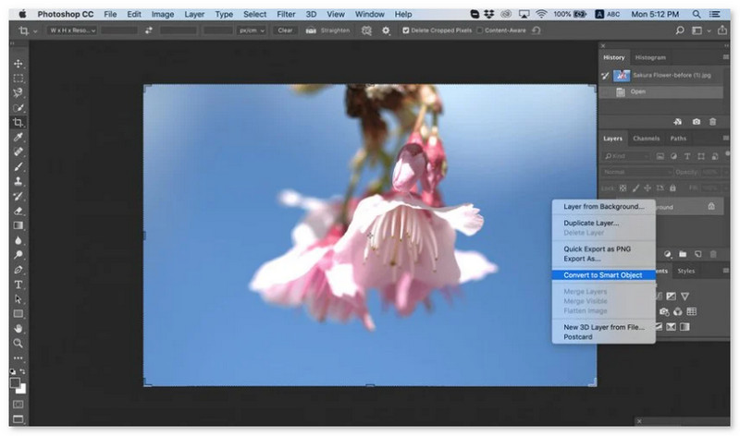Select the Rectangular Marquee tool
740x436 pixels.
[18, 79]
